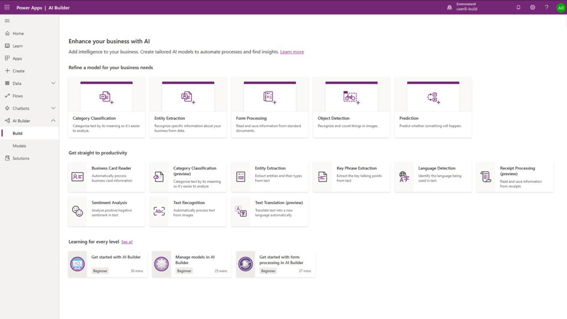Open the settings gear icon
Viewport: 567px width, 319px height.
tap(533, 7)
